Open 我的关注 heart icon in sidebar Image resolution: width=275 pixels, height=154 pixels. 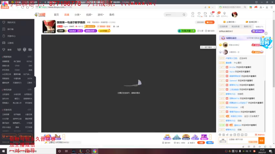click(x=4, y=22)
